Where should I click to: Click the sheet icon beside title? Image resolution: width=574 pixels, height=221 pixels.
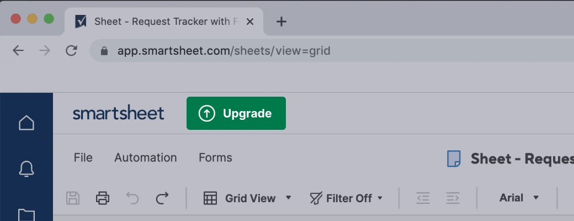(453, 159)
